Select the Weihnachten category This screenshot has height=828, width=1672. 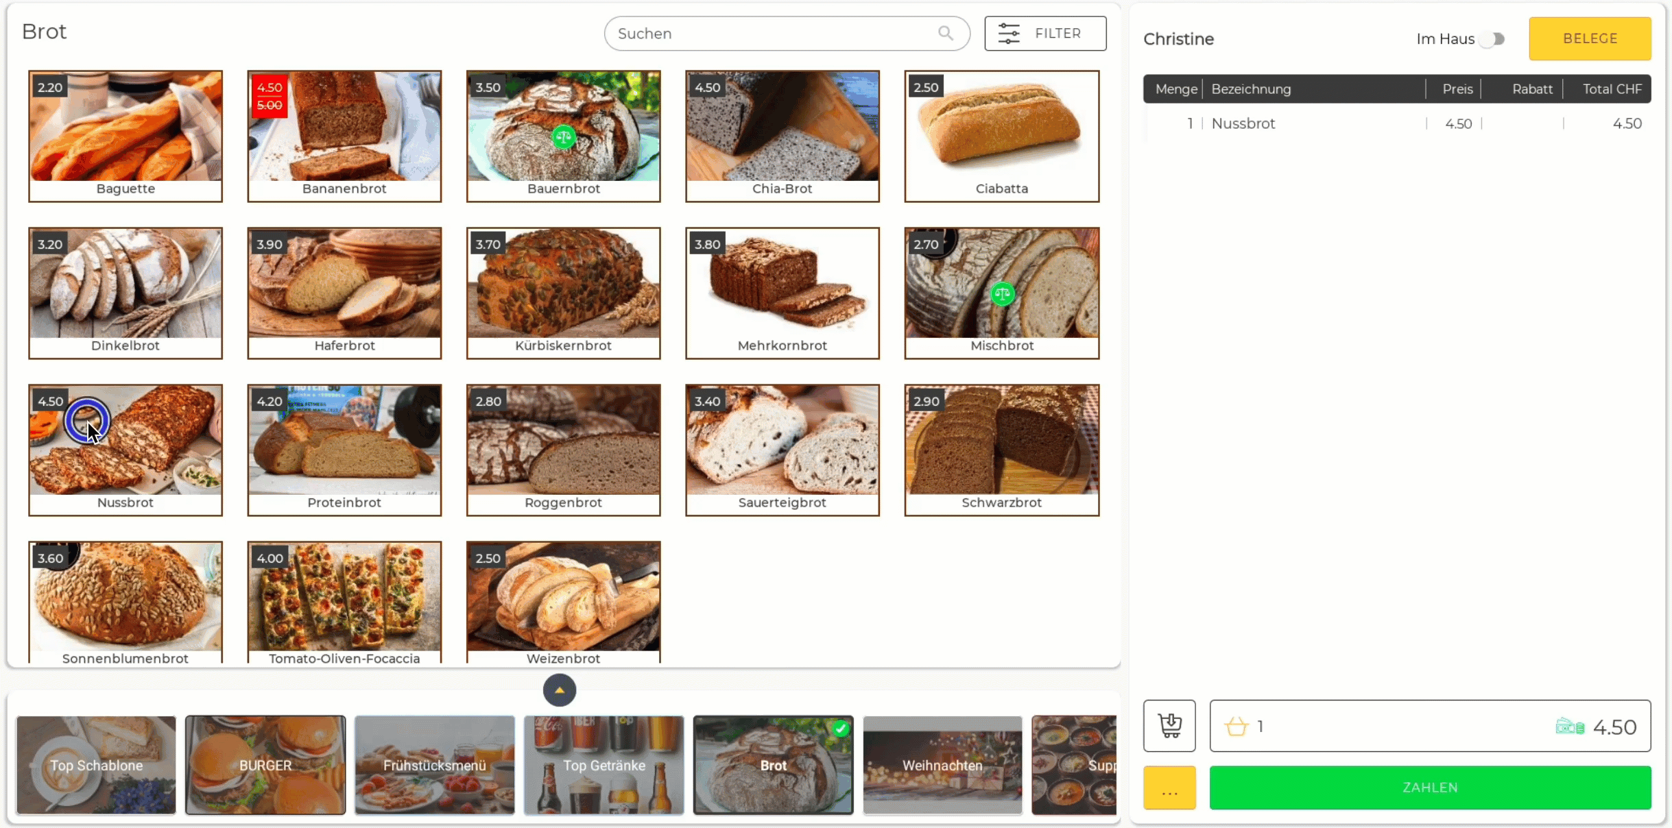[942, 765]
